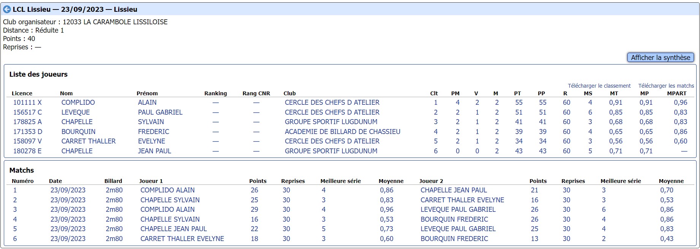Screen dimensions: 700x249
Task: Select licence 178825 A
Action: [27, 122]
